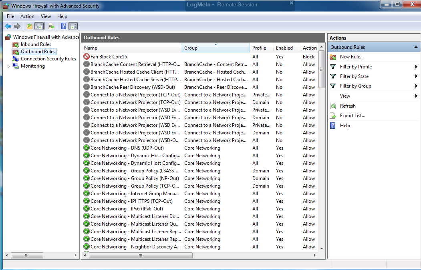Click the blue Help toolbar icon
The height and width of the screenshot is (270, 421).
63,26
